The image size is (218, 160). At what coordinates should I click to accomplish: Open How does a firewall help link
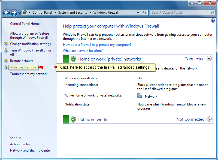tap(97, 45)
